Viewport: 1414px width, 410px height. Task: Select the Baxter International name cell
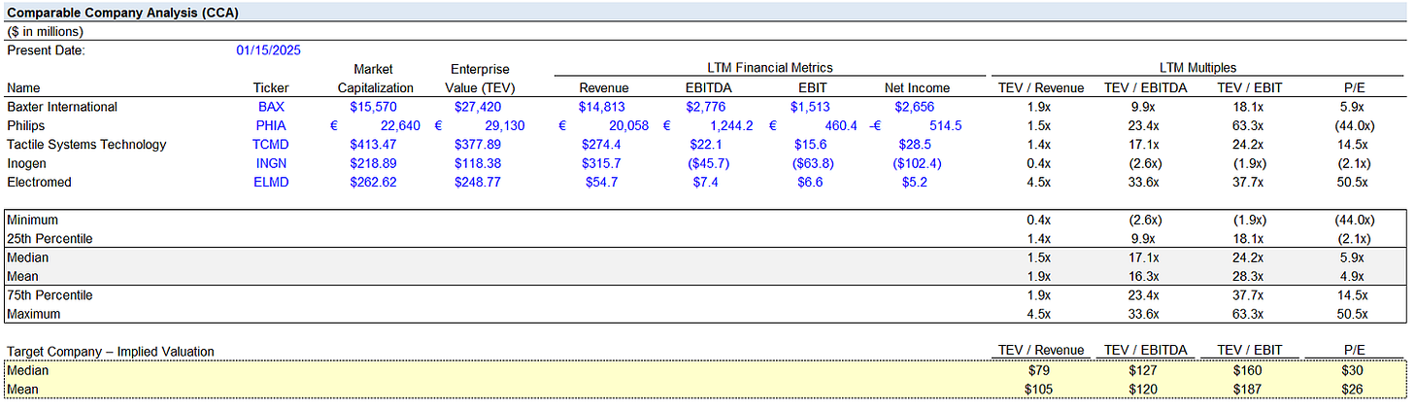62,107
